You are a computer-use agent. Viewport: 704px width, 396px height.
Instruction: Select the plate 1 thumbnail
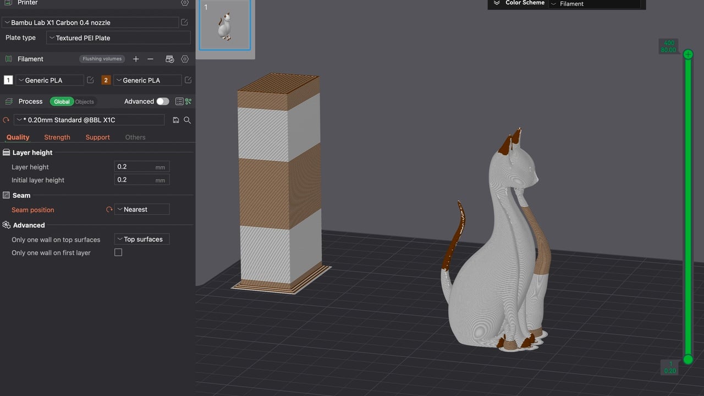224,24
